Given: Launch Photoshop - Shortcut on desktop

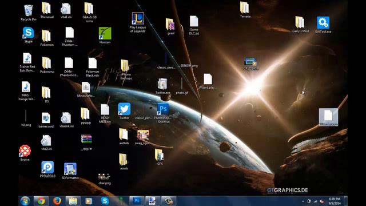Looking at the screenshot, I should tap(163, 113).
